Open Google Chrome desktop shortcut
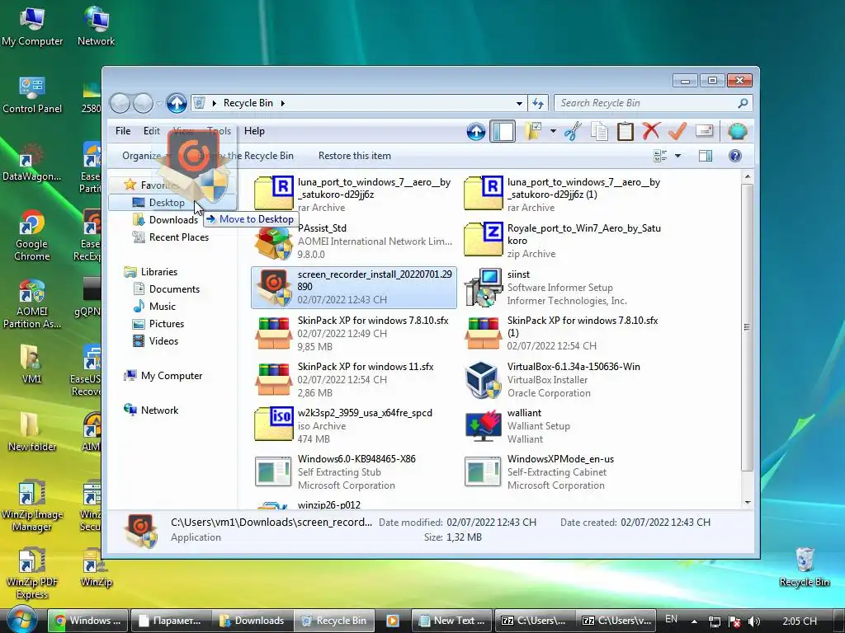Image resolution: width=845 pixels, height=633 pixels. (x=32, y=236)
